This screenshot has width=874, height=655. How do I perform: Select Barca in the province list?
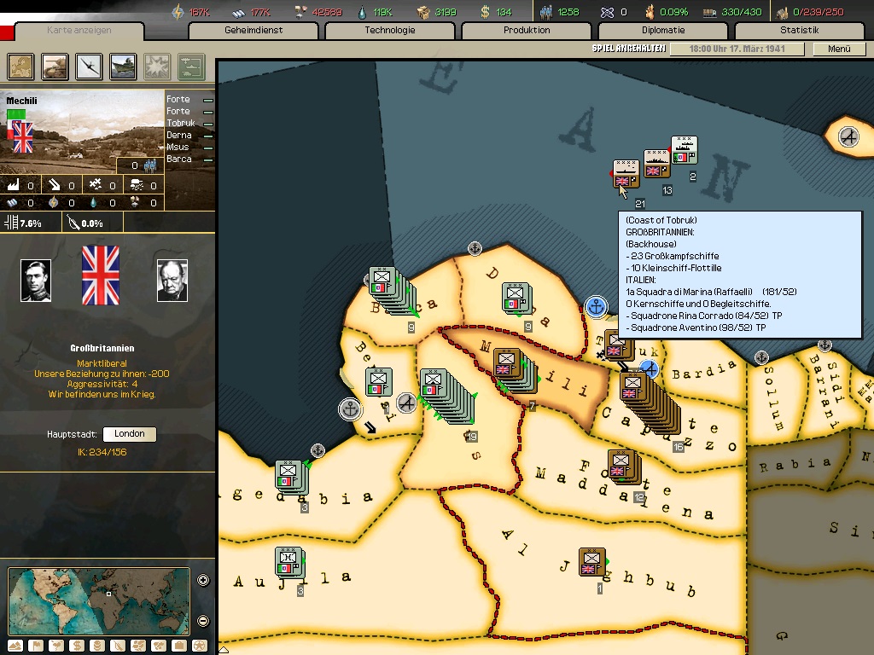tap(179, 159)
